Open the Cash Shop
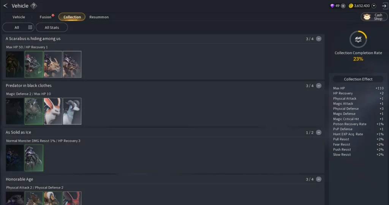 pyautogui.click(x=374, y=17)
